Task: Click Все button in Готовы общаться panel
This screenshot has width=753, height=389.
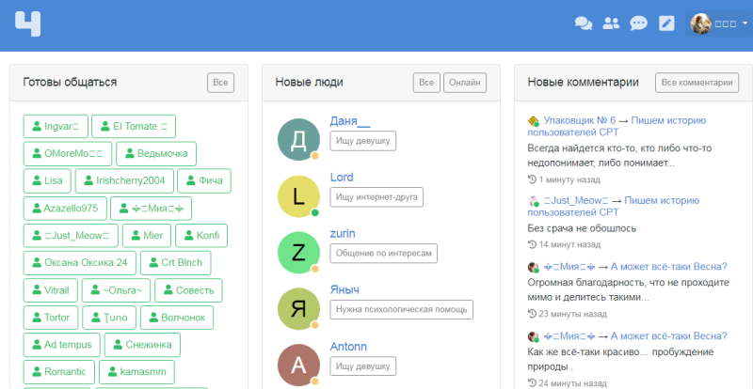Action: coord(220,83)
